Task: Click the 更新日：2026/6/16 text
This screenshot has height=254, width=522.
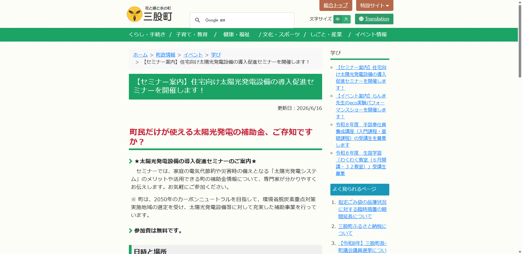Action: click(300, 108)
